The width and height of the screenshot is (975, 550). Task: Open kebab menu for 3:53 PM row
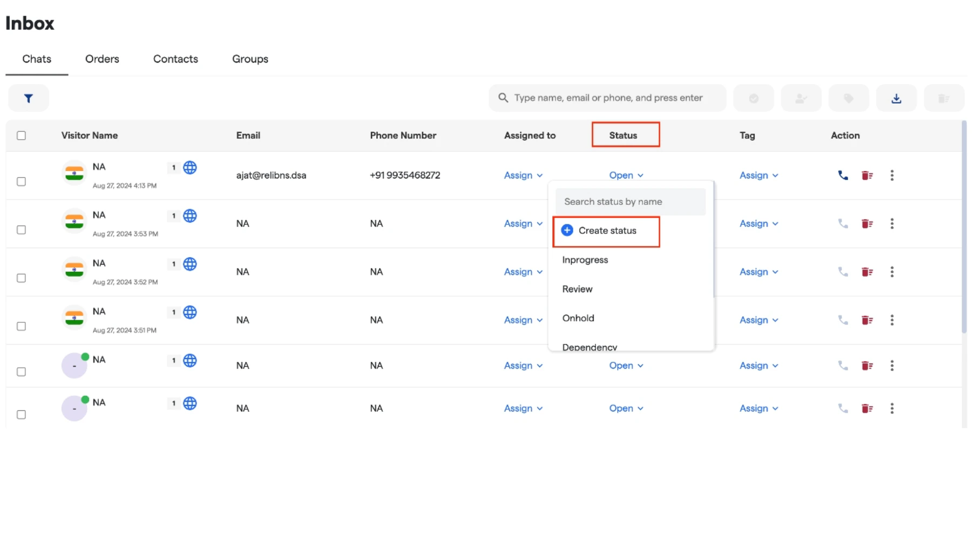click(x=891, y=224)
